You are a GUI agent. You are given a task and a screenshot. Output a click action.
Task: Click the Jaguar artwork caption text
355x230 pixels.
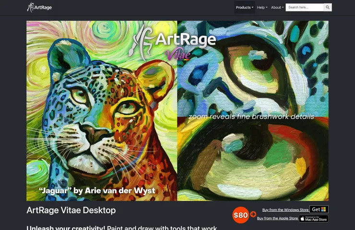tap(97, 191)
